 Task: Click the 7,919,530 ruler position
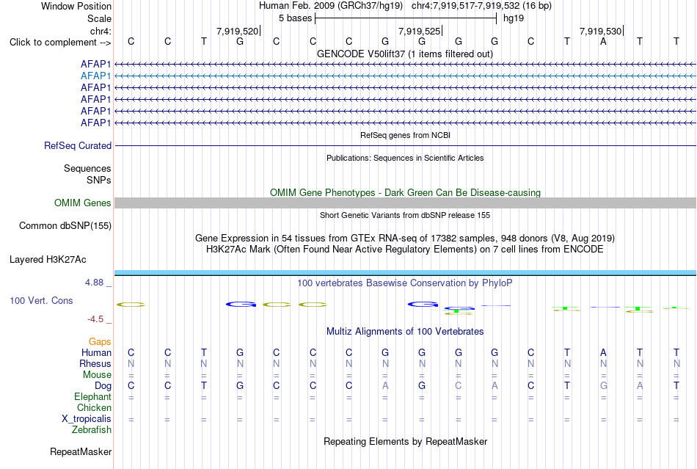[601, 31]
